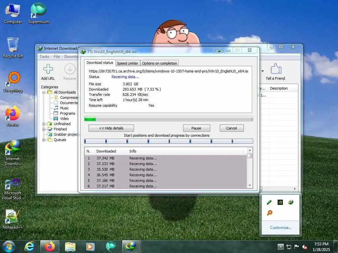Open the Windows Start orb
Viewport: 338px width, 253px height.
[9, 246]
